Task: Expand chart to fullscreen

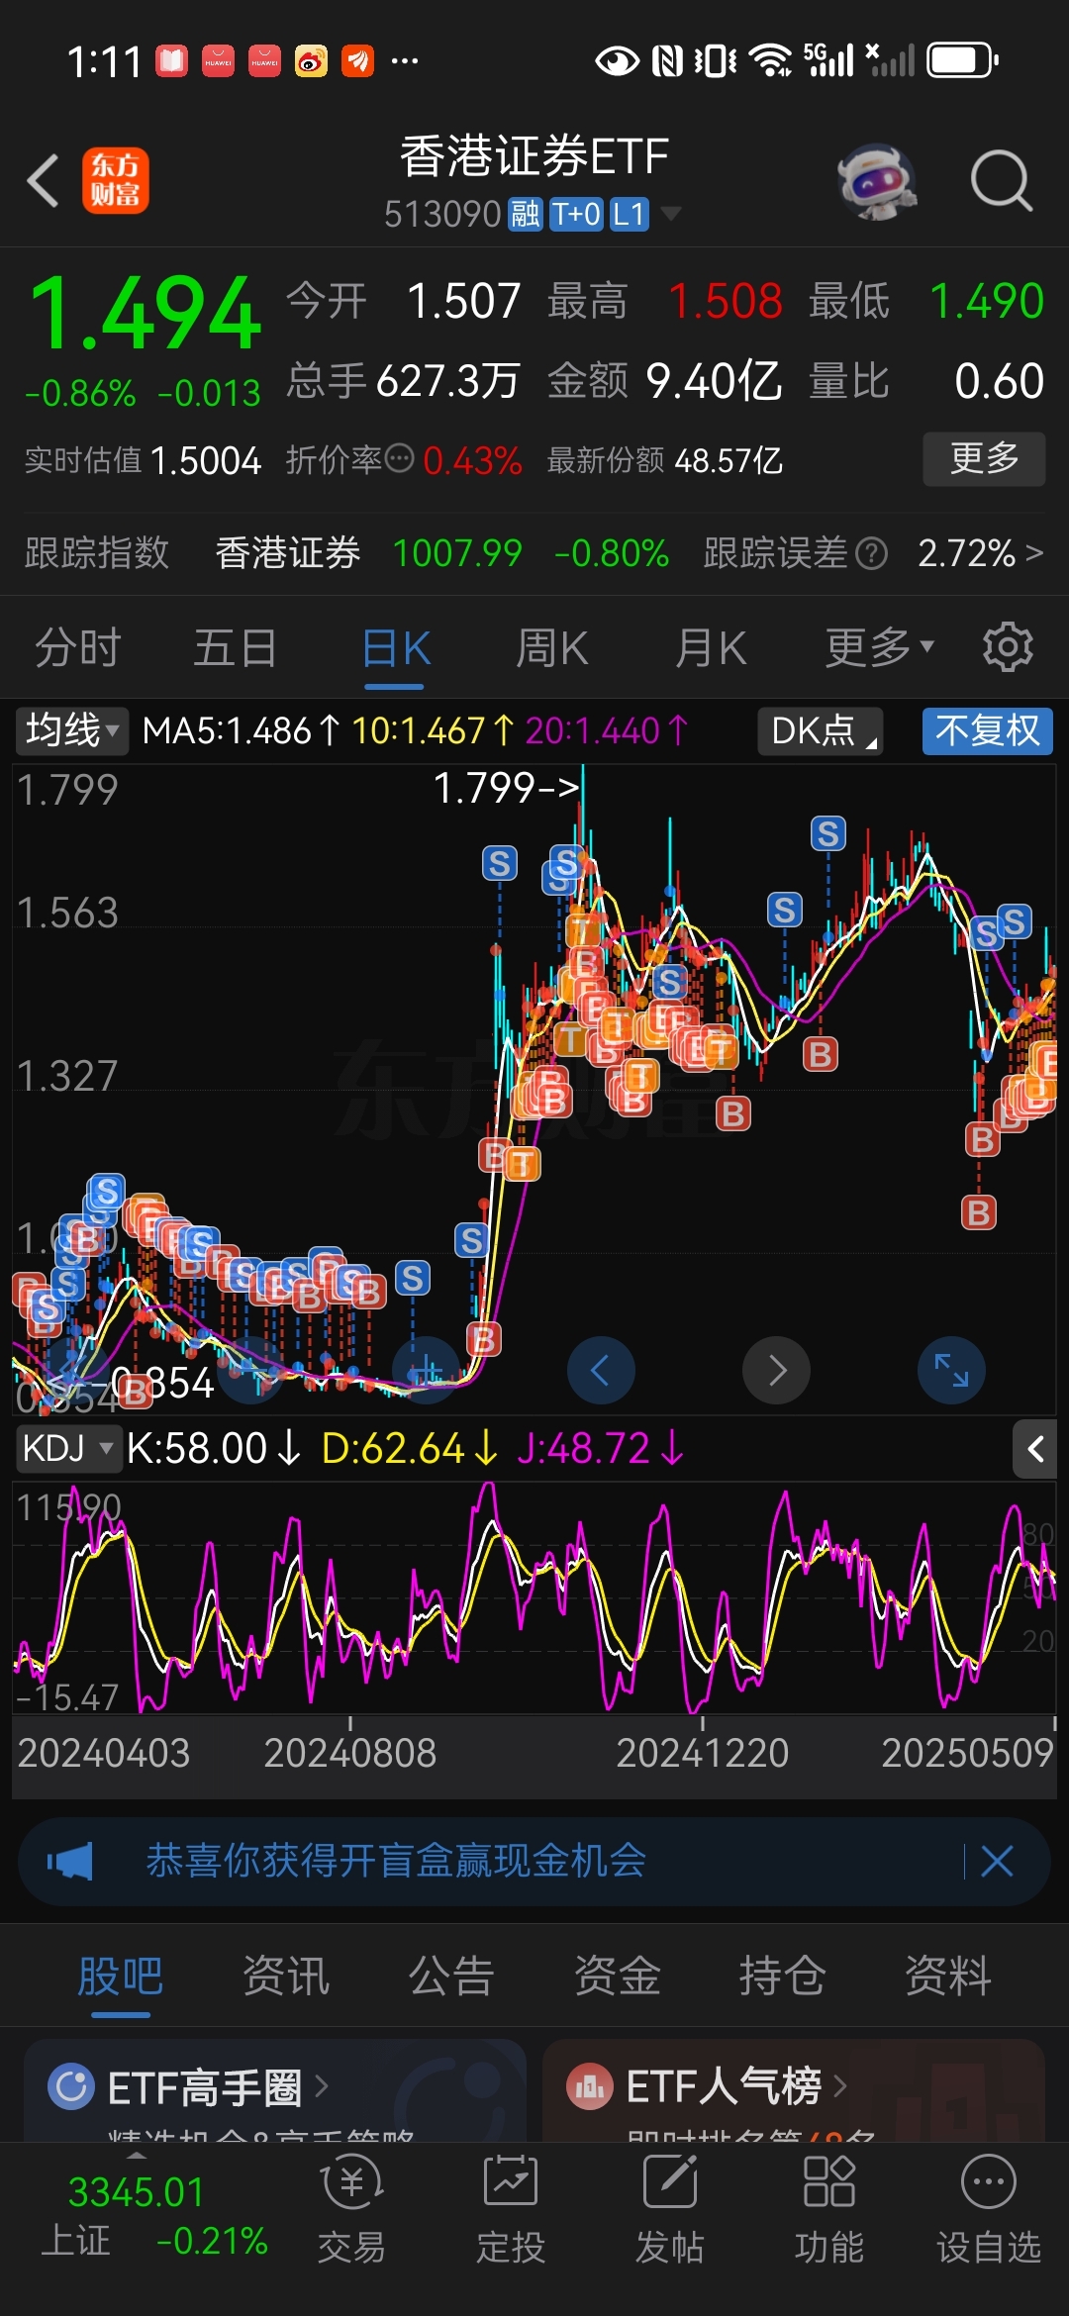Action: click(x=952, y=1370)
